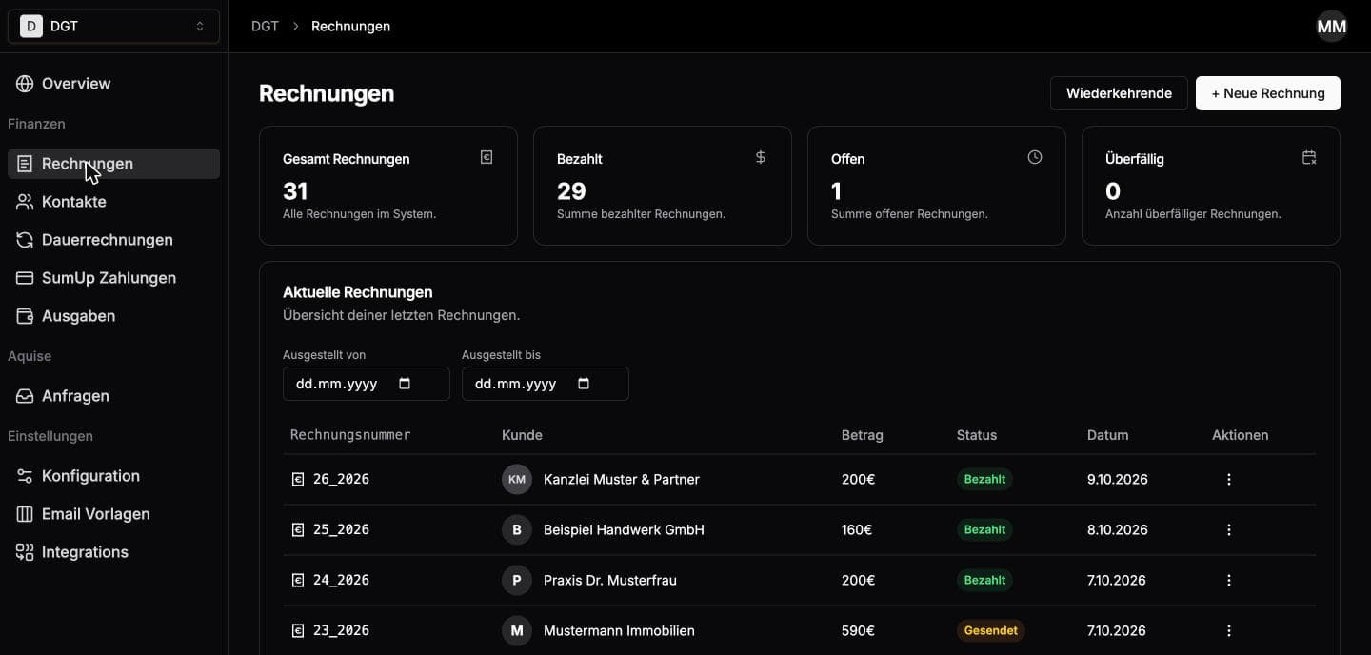This screenshot has height=655, width=1371.
Task: Click the Bezahlt badge for invoice 24_2026
Action: coord(984,580)
